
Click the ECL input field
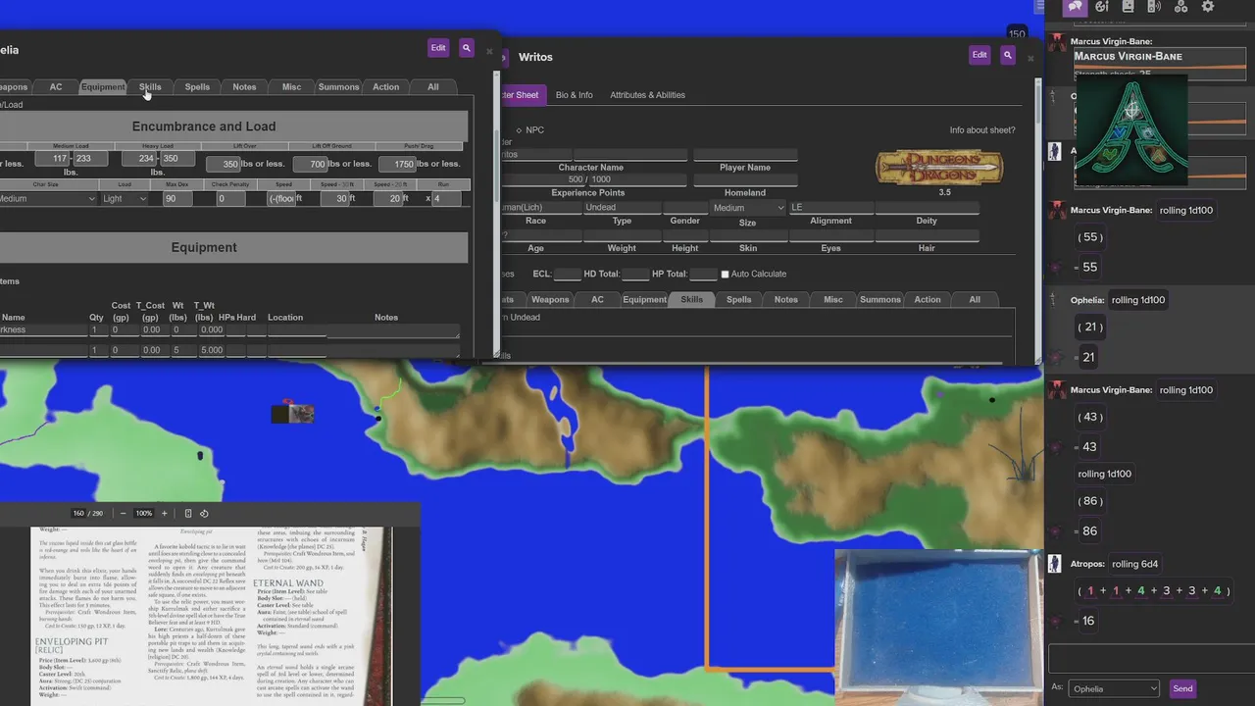[x=567, y=275]
